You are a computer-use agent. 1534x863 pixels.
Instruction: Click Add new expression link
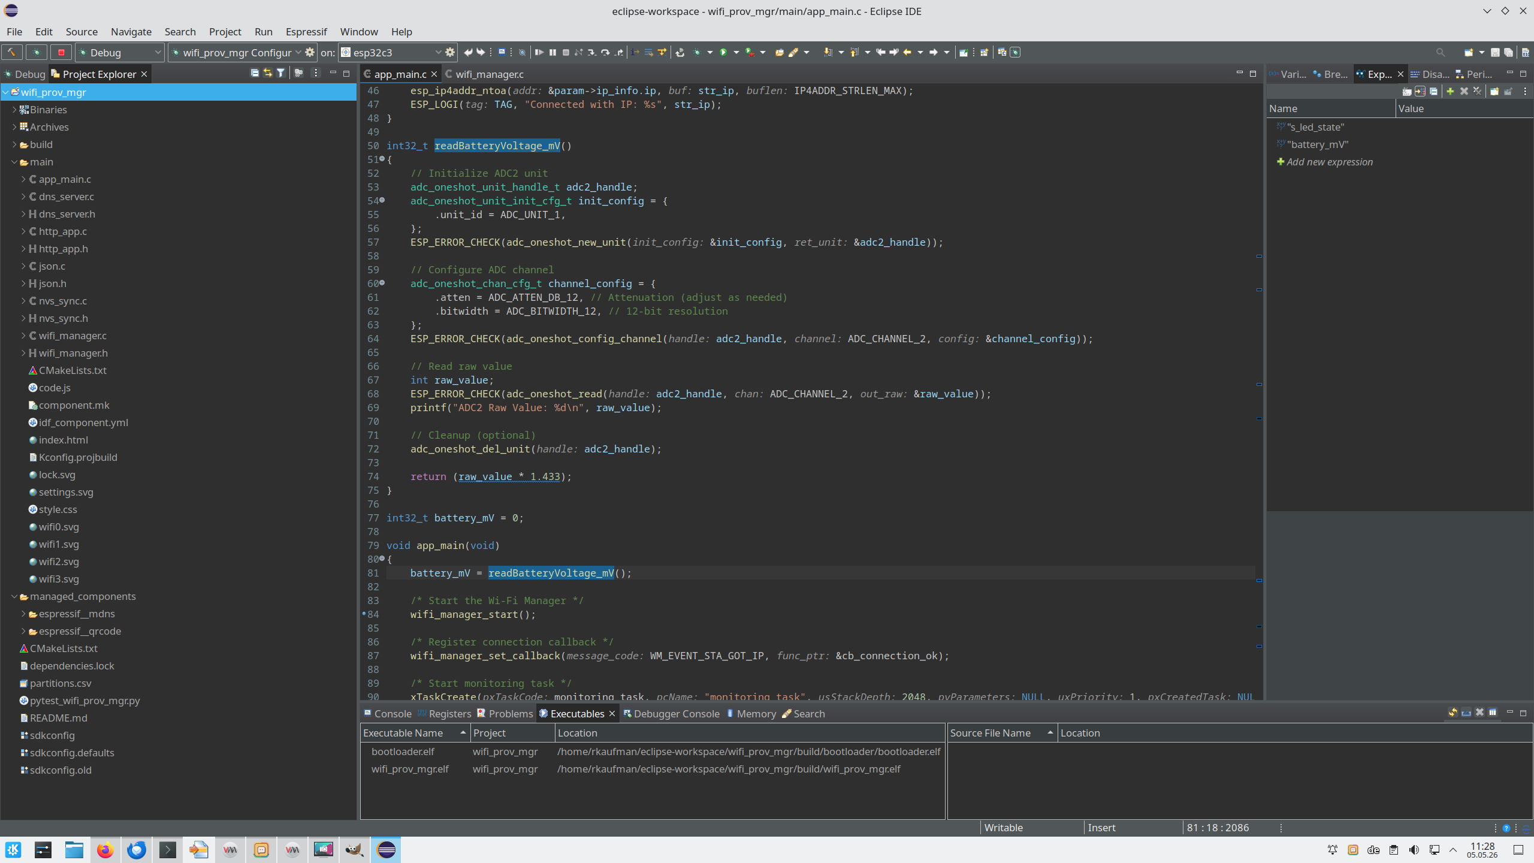(1330, 162)
